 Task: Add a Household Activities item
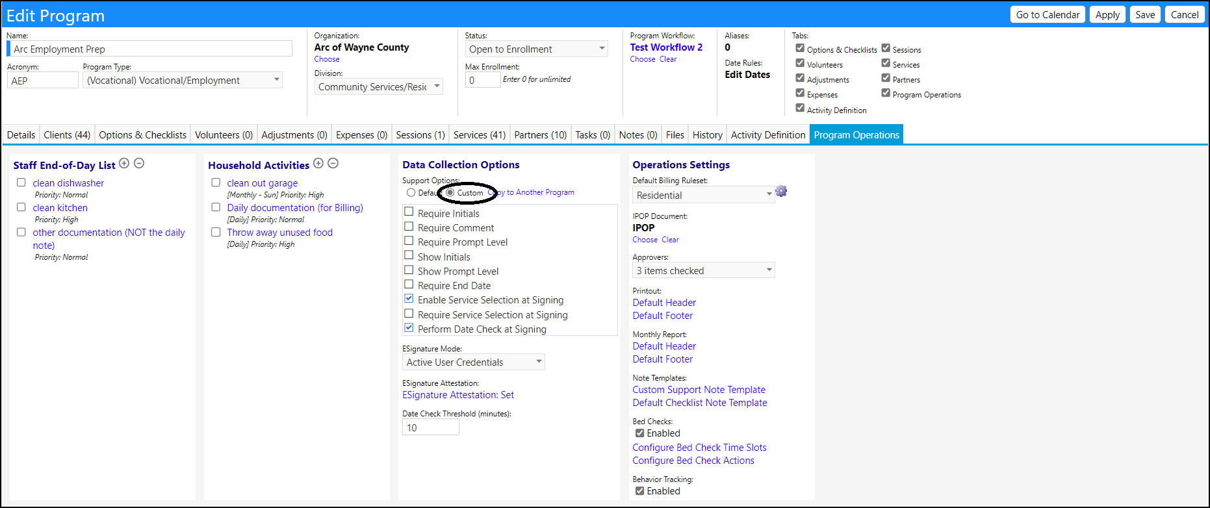click(x=318, y=164)
